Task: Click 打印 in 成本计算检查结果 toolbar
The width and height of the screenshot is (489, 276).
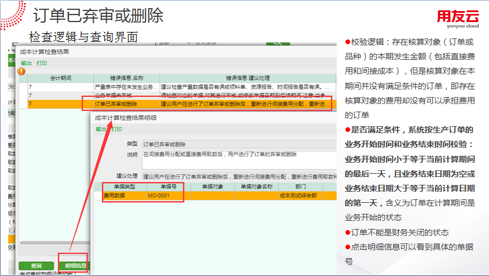Action: pyautogui.click(x=42, y=63)
